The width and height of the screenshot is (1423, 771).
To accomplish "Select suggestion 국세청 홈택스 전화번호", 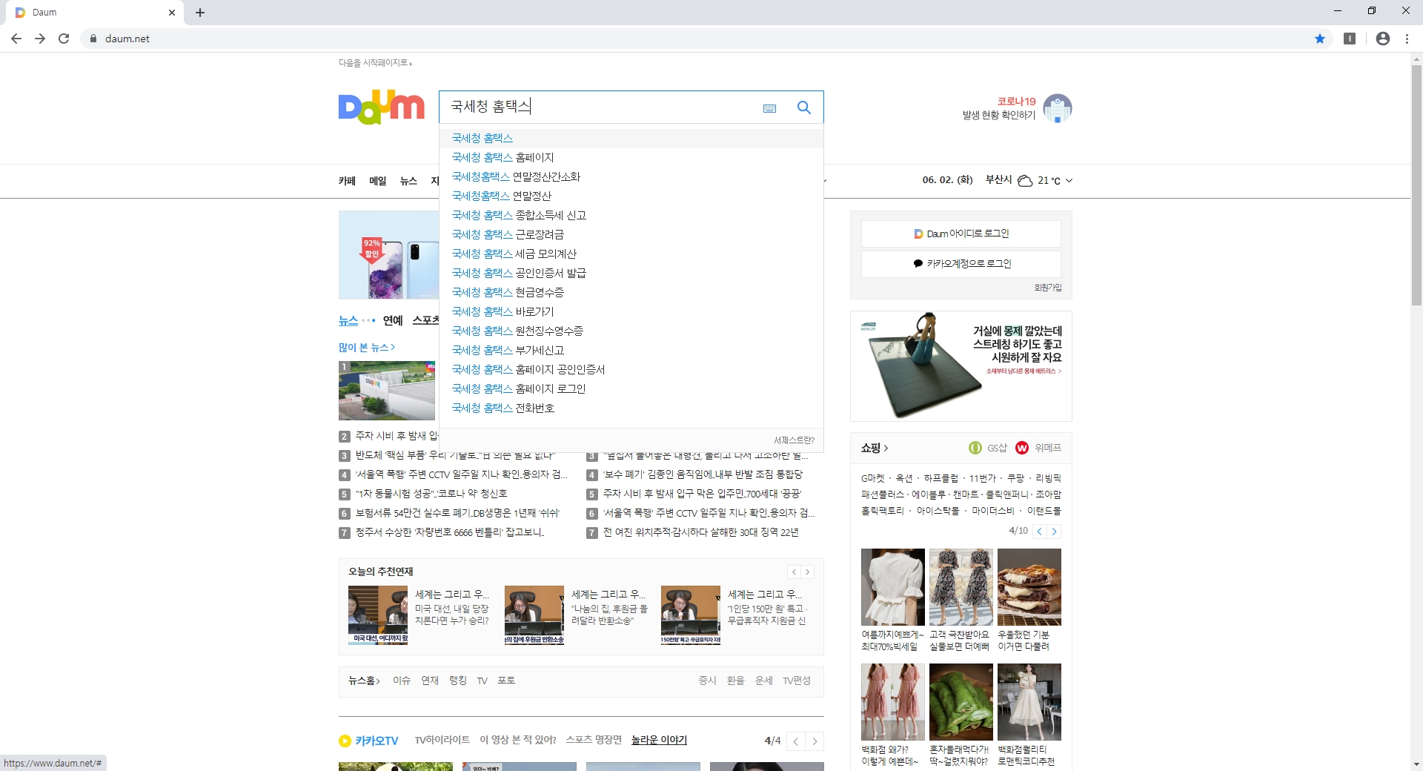I will click(x=631, y=408).
